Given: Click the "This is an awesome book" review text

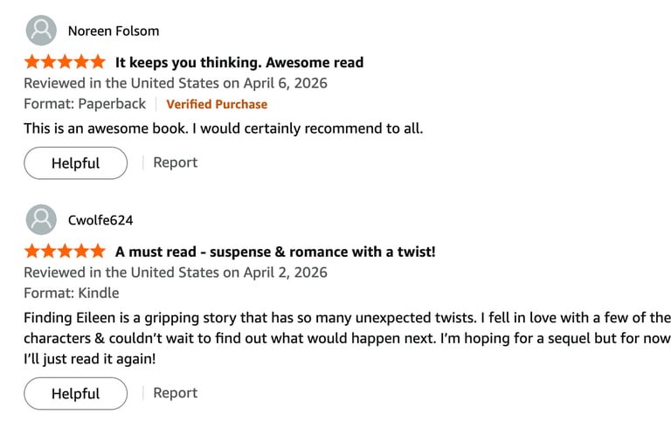Looking at the screenshot, I should [x=223, y=128].
